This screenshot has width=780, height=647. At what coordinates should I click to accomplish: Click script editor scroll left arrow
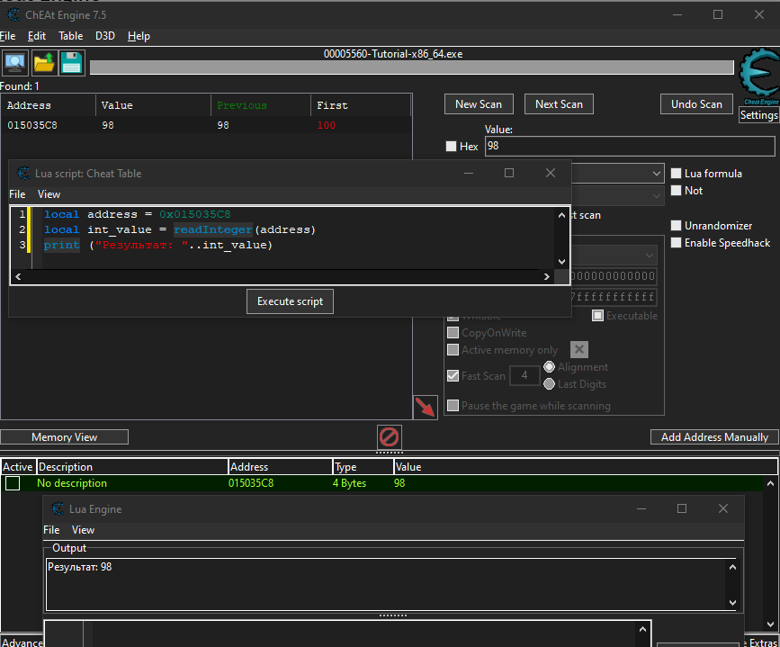click(18, 277)
